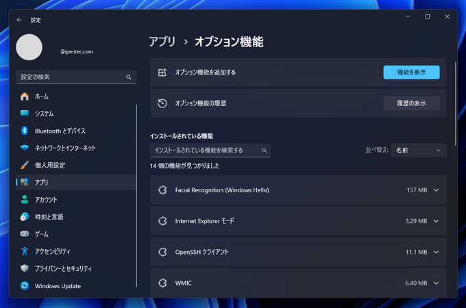Click magnifier icon in installed features search
This screenshot has height=308, width=466.
(264, 151)
